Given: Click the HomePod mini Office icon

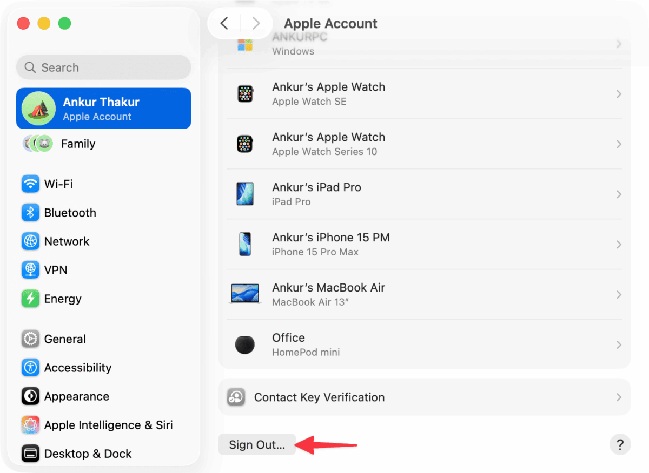Looking at the screenshot, I should coord(245,344).
